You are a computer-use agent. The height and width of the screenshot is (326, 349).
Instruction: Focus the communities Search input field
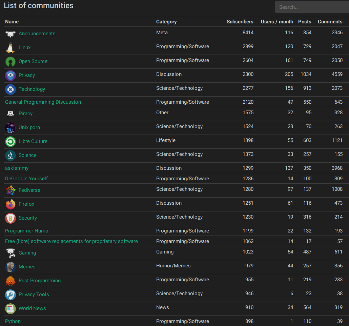pyautogui.click(x=312, y=7)
